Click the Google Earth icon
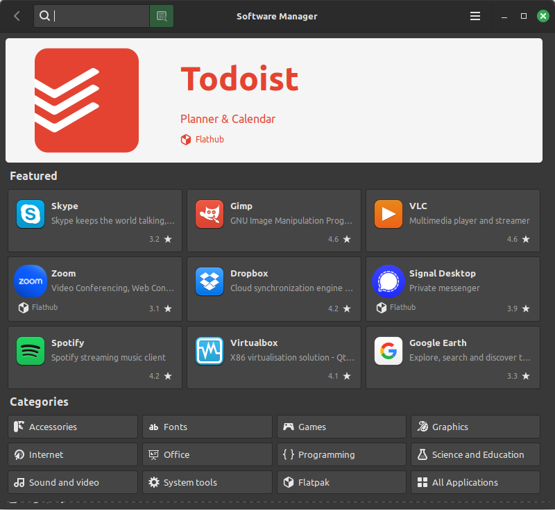555x510 pixels. 388,351
